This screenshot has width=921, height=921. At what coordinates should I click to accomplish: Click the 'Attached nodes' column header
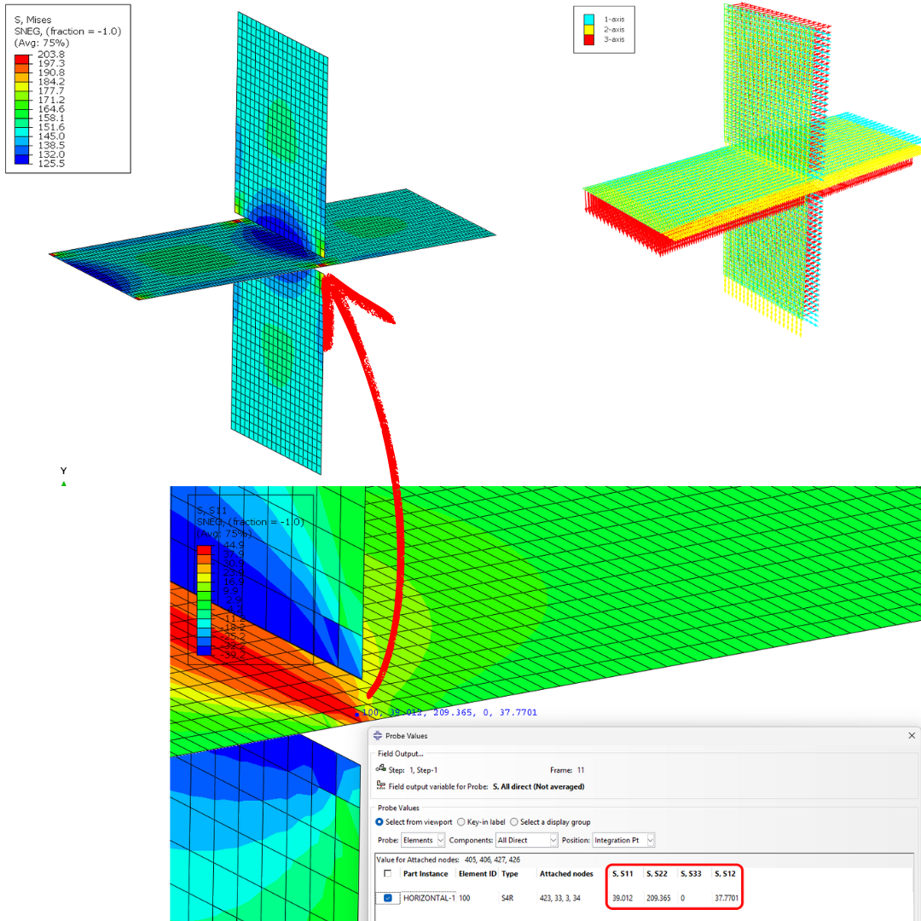click(566, 873)
